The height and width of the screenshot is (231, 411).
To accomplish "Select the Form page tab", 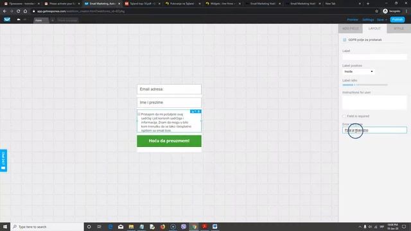I will (41, 20).
